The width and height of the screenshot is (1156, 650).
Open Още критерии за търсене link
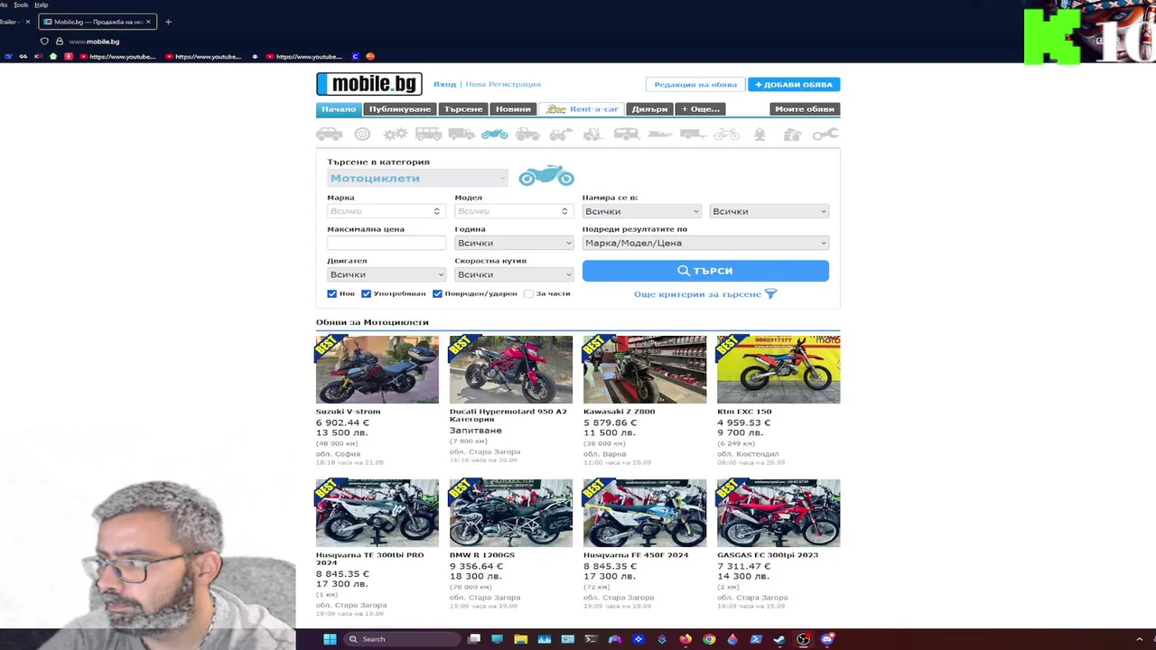[697, 294]
